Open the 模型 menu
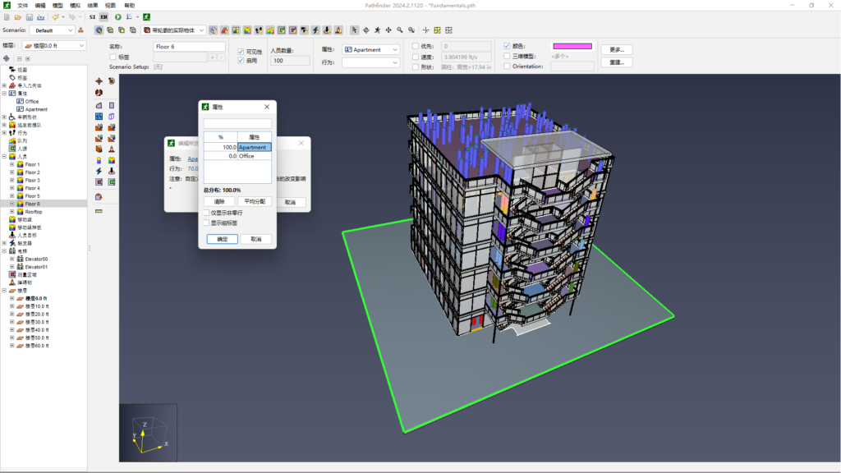This screenshot has height=473, width=841. 57,5
